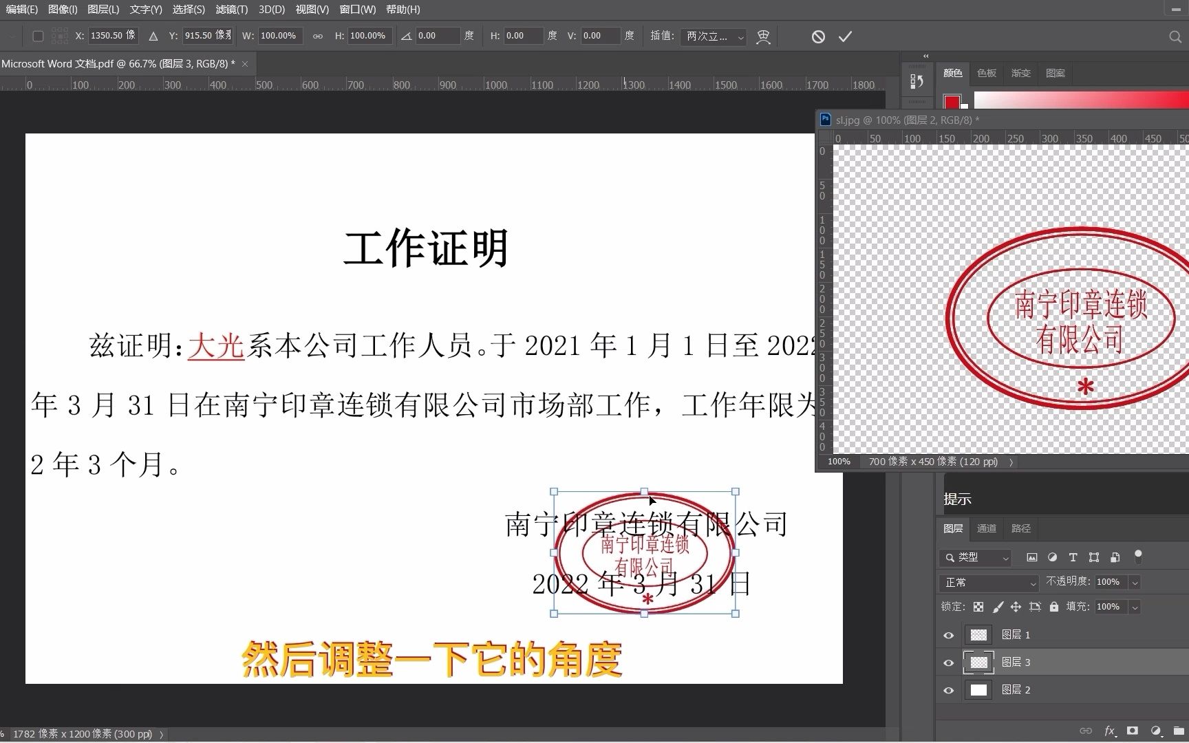Viewport: 1189px width, 743px height.
Task: Lock position move-arrows icon
Action: pyautogui.click(x=1016, y=607)
